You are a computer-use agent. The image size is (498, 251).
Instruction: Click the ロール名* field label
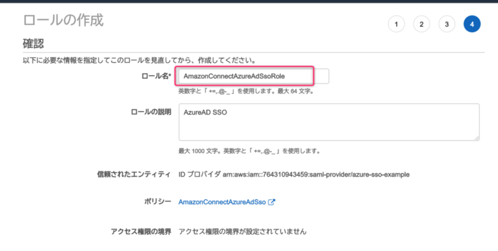pyautogui.click(x=156, y=76)
